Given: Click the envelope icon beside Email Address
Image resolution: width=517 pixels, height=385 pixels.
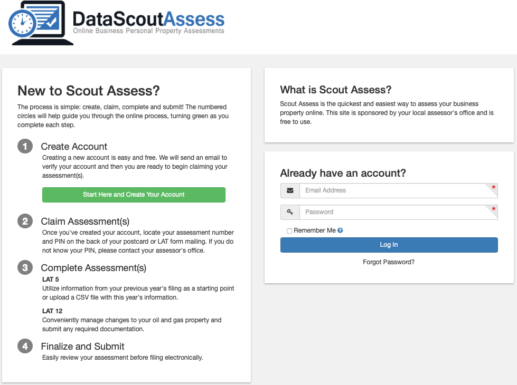Looking at the screenshot, I should tap(290, 191).
